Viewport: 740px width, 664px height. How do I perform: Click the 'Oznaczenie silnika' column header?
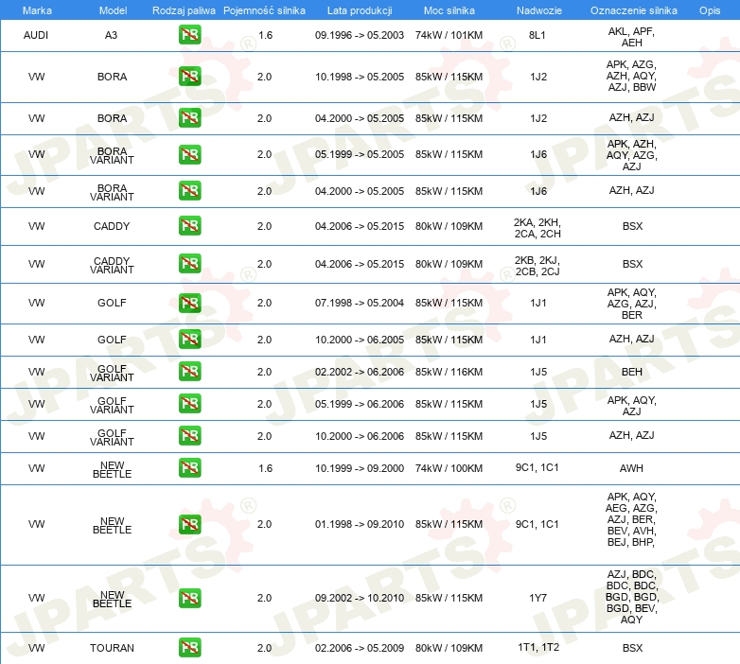coord(631,10)
